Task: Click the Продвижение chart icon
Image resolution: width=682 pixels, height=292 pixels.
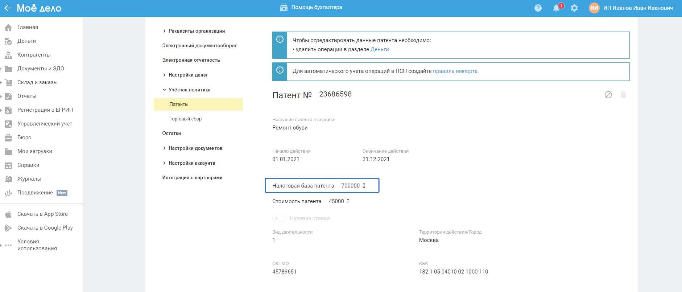Action: click(x=8, y=193)
